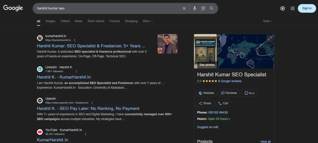Click the Call button
318x143 pixels.
pos(223,103)
